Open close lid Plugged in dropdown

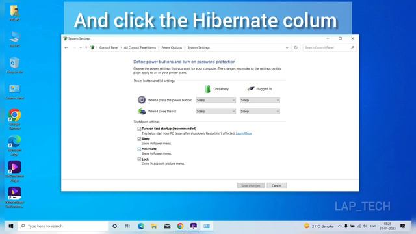click(x=260, y=111)
